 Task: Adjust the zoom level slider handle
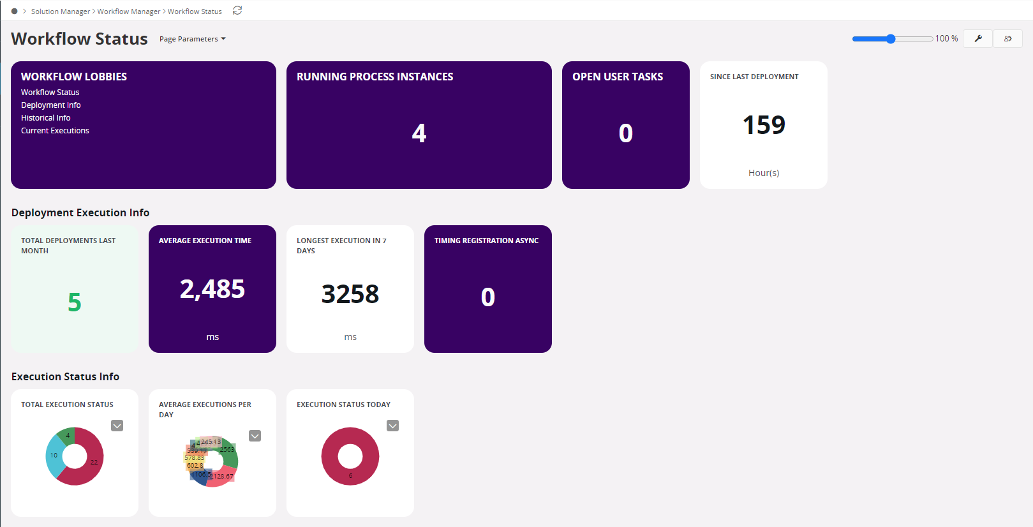click(891, 39)
